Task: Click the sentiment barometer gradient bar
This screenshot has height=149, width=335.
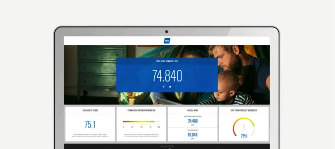Action: (x=141, y=121)
